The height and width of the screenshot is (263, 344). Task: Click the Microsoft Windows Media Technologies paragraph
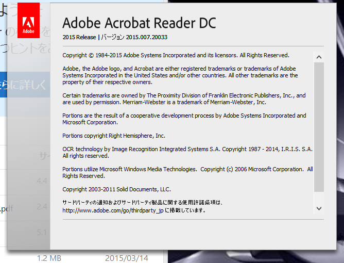click(x=187, y=172)
